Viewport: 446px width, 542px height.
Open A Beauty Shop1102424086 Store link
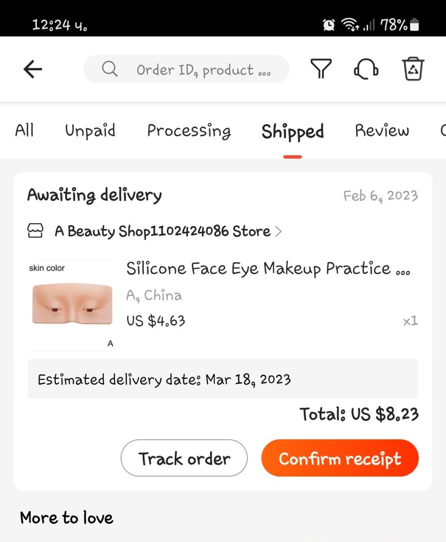click(162, 231)
